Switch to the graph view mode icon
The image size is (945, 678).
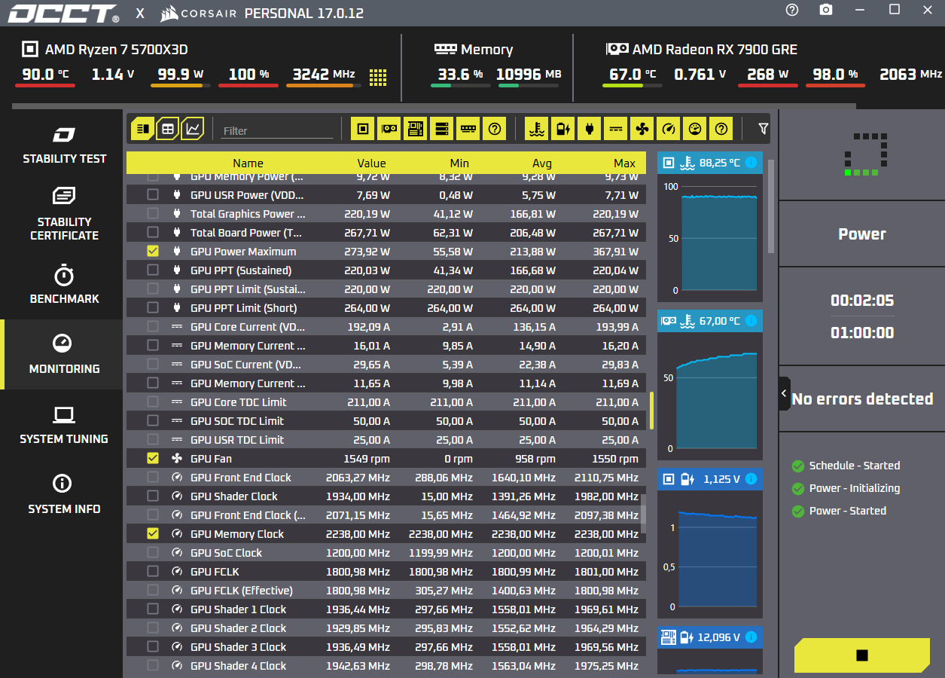193,129
